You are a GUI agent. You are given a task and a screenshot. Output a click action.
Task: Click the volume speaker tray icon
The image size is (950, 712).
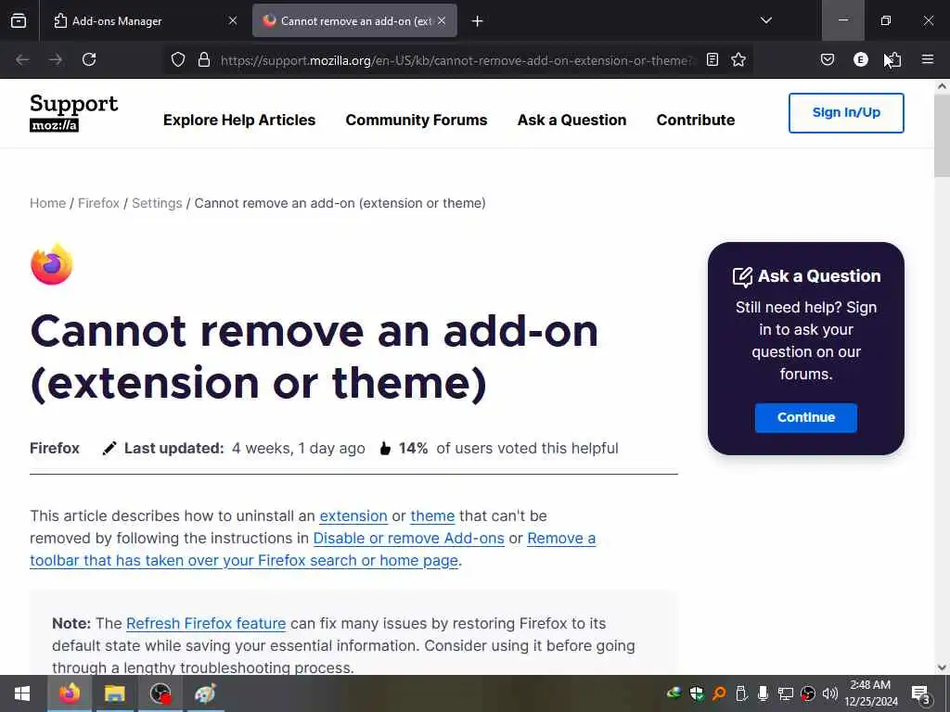(x=830, y=693)
